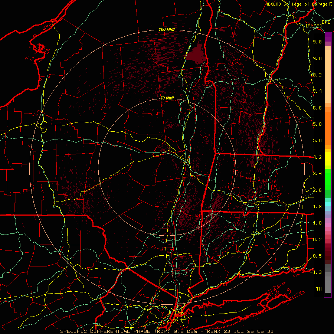This screenshot has height=334, width=334.
Task: Click the 9.8 legend value
Action: click(x=317, y=42)
